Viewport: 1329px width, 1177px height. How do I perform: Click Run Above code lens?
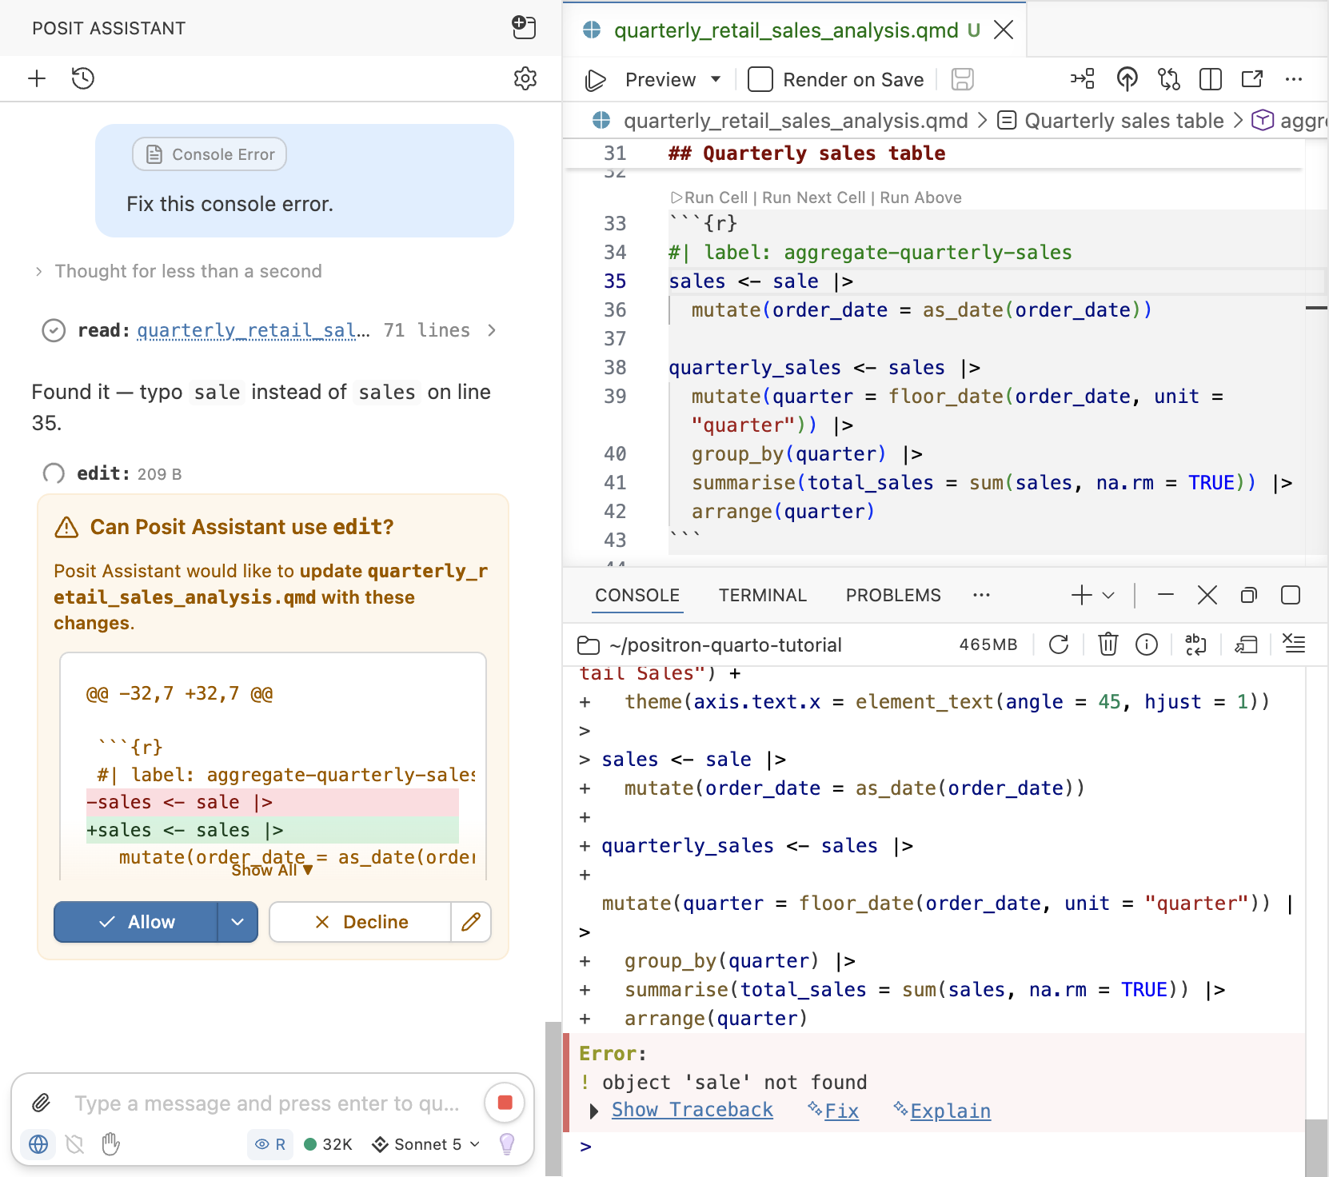[921, 197]
